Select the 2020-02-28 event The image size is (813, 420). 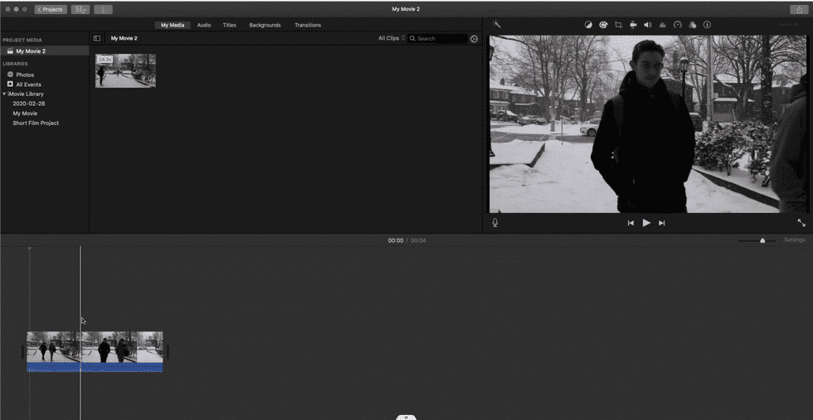pos(29,104)
